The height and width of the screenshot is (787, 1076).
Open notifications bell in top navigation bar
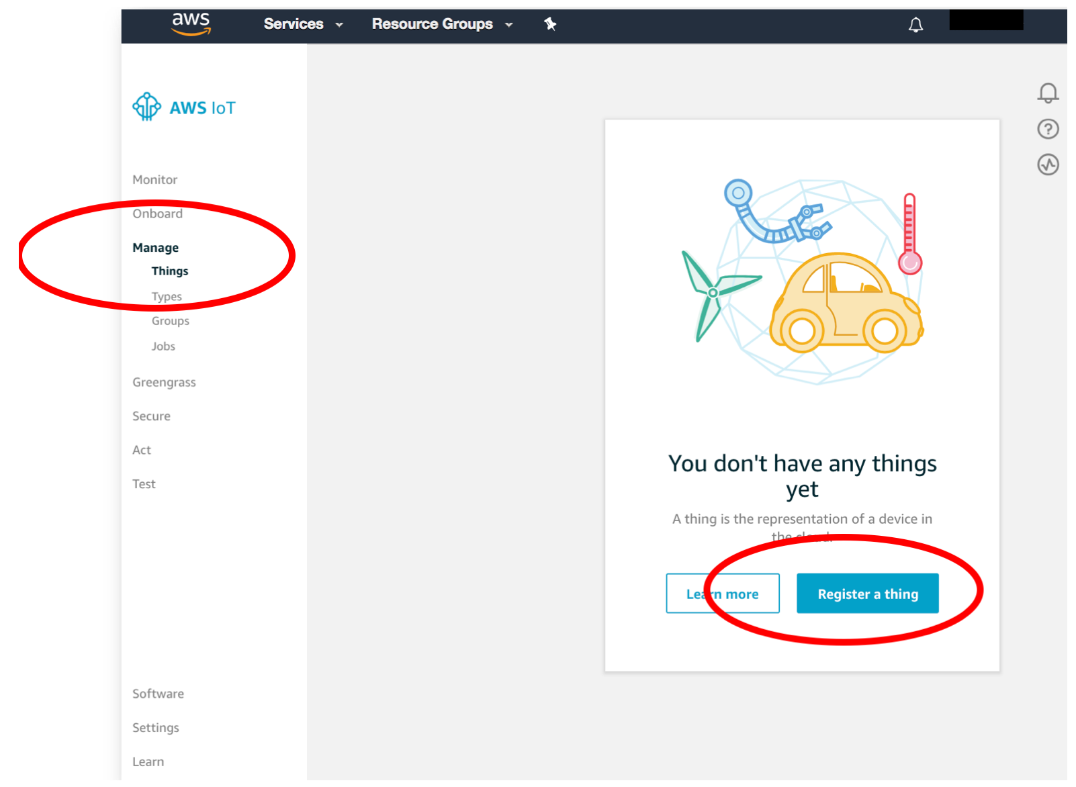click(x=915, y=25)
